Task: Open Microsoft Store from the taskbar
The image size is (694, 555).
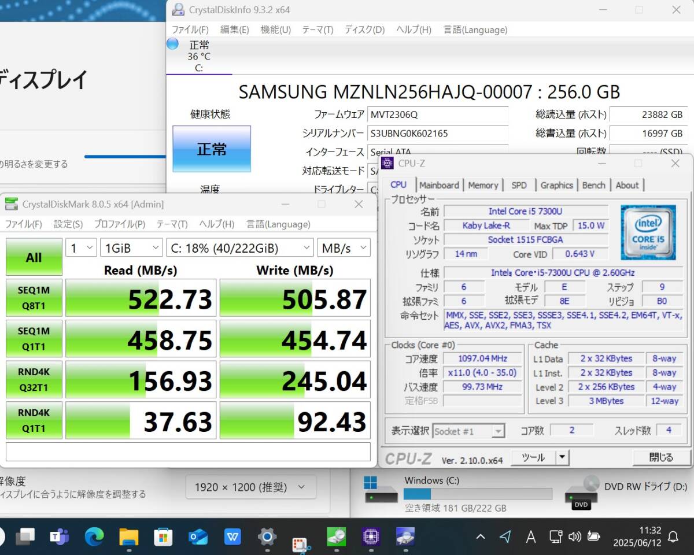Action: coord(163,537)
